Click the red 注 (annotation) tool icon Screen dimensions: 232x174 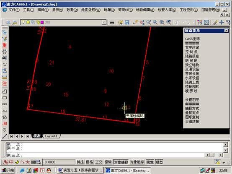coord(5,83)
